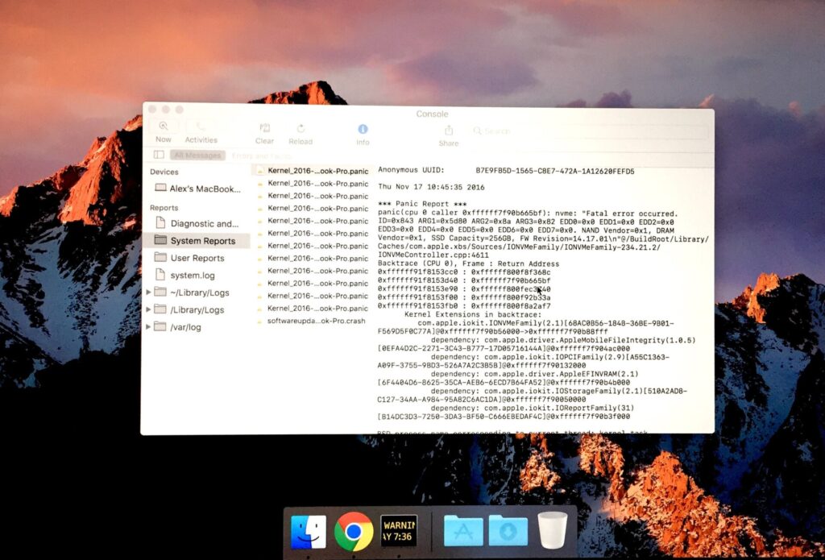Open the Activities toolbar button
Screen dimensions: 825x560
coord(201,127)
